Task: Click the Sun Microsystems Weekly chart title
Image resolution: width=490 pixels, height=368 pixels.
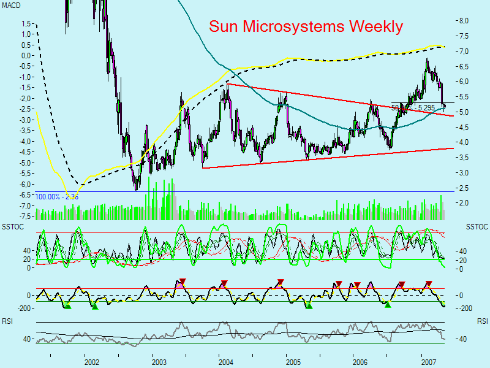Action: tap(306, 26)
